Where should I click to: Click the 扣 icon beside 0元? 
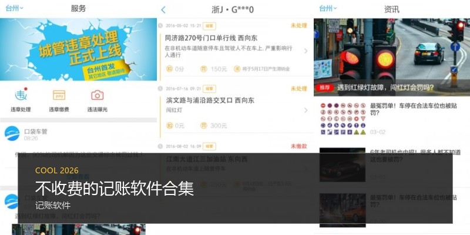[170, 126]
